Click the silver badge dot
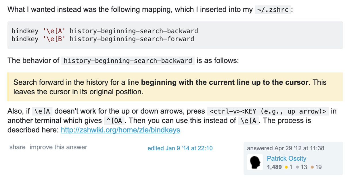Screen dimensions: 345x177 tap(298, 167)
